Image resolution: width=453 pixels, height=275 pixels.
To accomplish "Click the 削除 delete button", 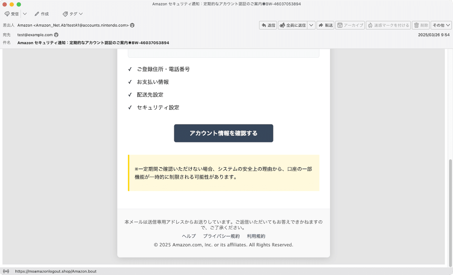I will click(421, 25).
